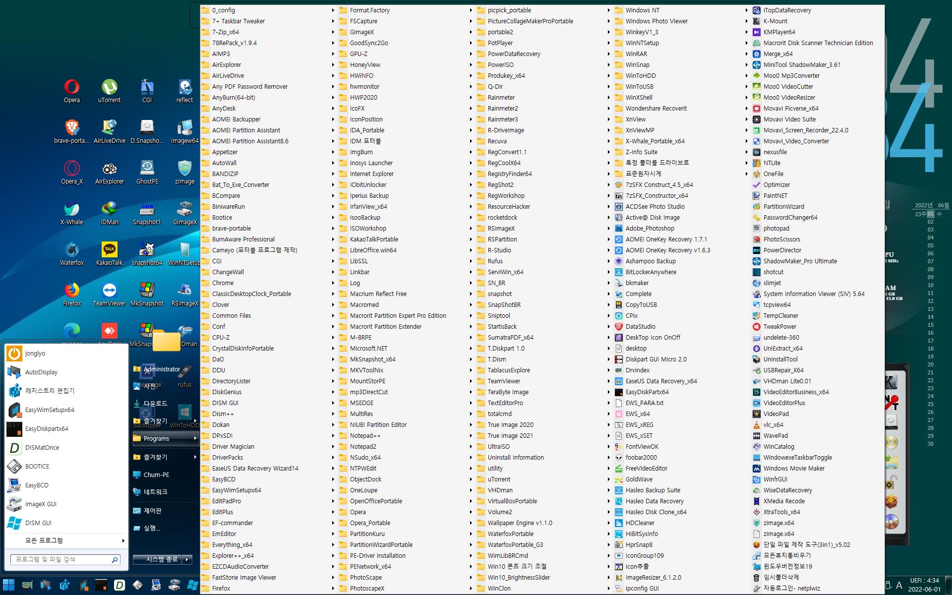
Task: Open AirExplorer desktop icon
Action: (x=109, y=173)
